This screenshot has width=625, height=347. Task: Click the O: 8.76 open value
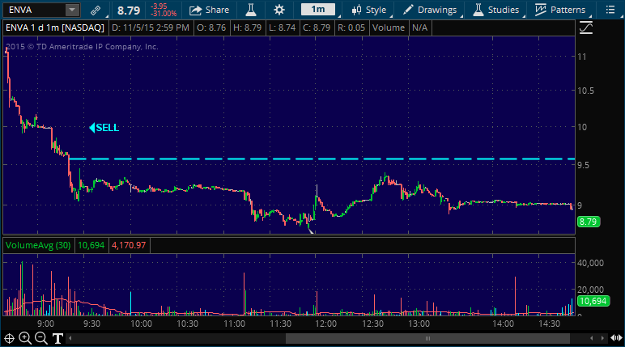(x=211, y=28)
